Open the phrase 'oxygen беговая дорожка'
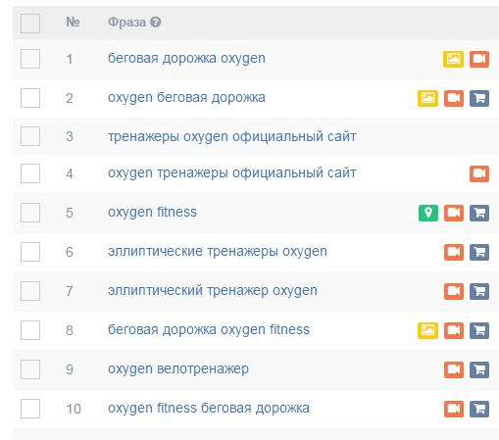This screenshot has height=440, width=499. click(186, 98)
